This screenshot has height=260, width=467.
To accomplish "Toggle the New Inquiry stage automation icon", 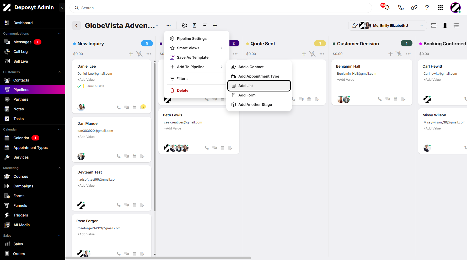I will [x=139, y=54].
